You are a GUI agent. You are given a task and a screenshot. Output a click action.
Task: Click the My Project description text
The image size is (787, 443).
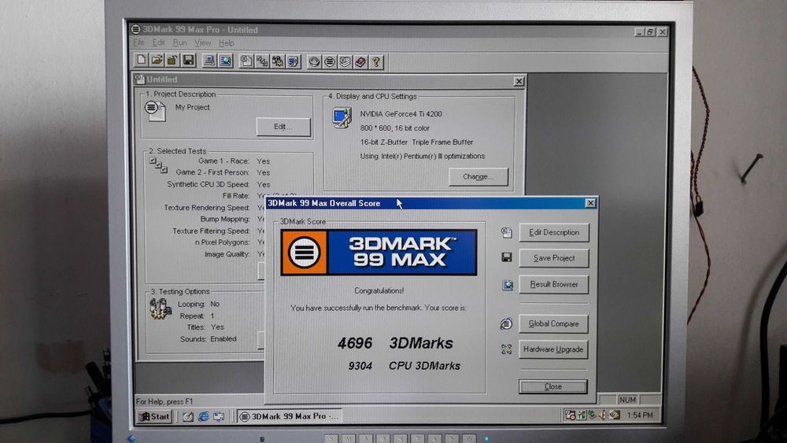coord(192,107)
